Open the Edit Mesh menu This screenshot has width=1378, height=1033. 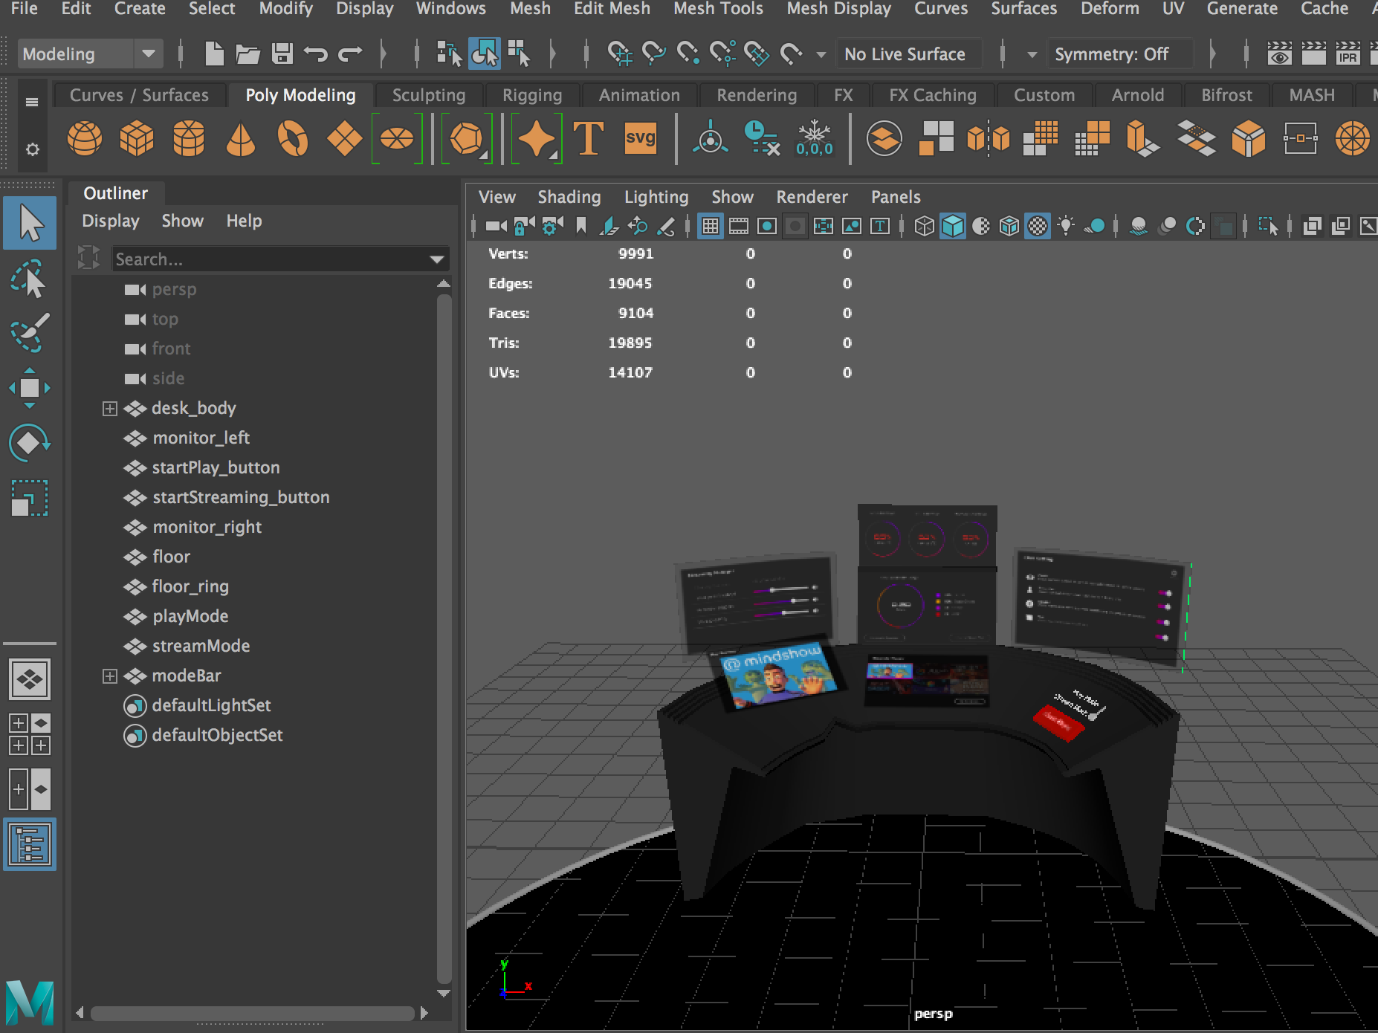[x=612, y=9]
